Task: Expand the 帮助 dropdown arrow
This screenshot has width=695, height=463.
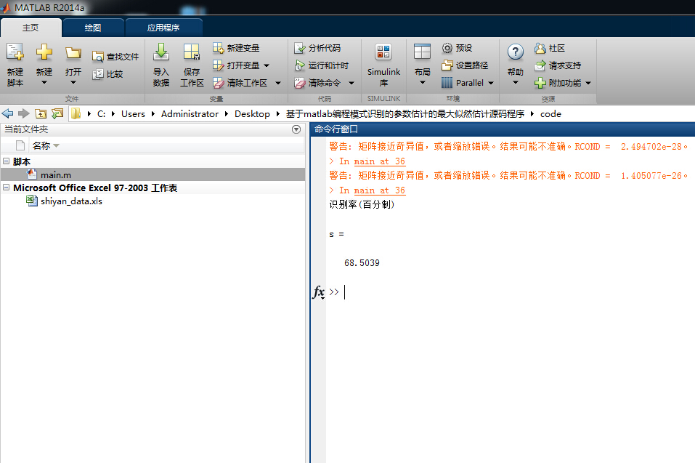Action: [515, 82]
